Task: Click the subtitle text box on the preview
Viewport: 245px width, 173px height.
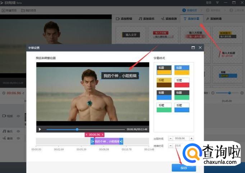Action: coord(120,76)
